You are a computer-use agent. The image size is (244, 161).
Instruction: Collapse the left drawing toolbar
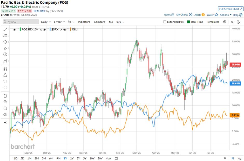pos(5,122)
